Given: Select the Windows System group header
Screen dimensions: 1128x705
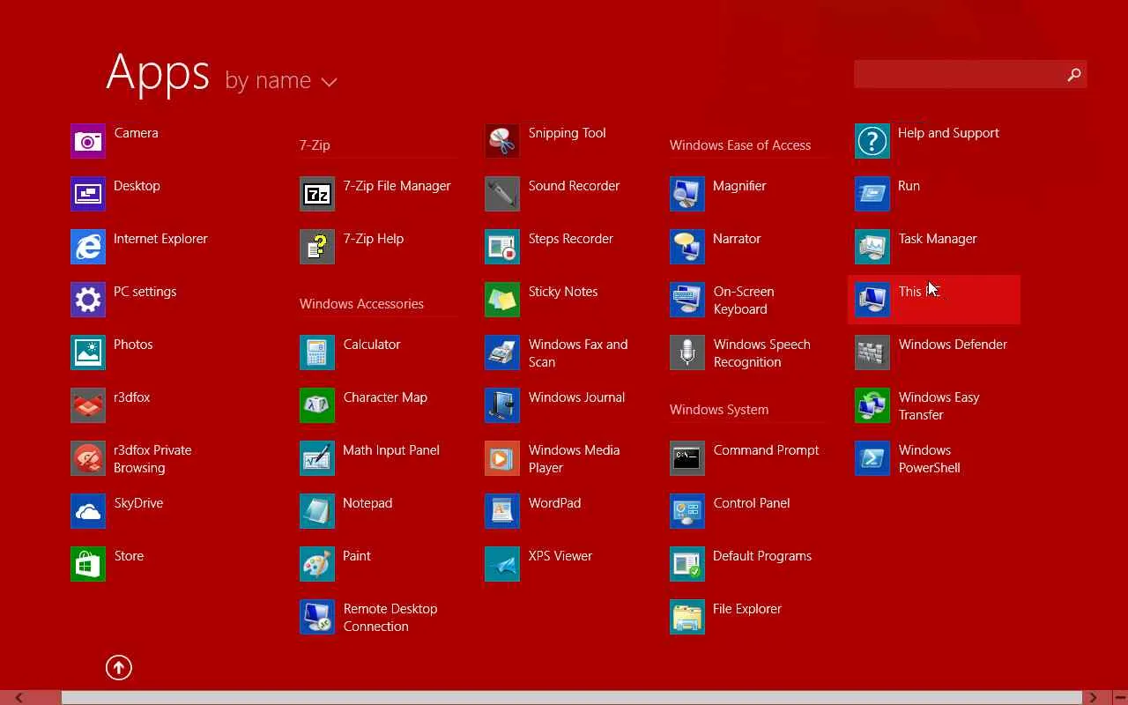Looking at the screenshot, I should [x=719, y=409].
